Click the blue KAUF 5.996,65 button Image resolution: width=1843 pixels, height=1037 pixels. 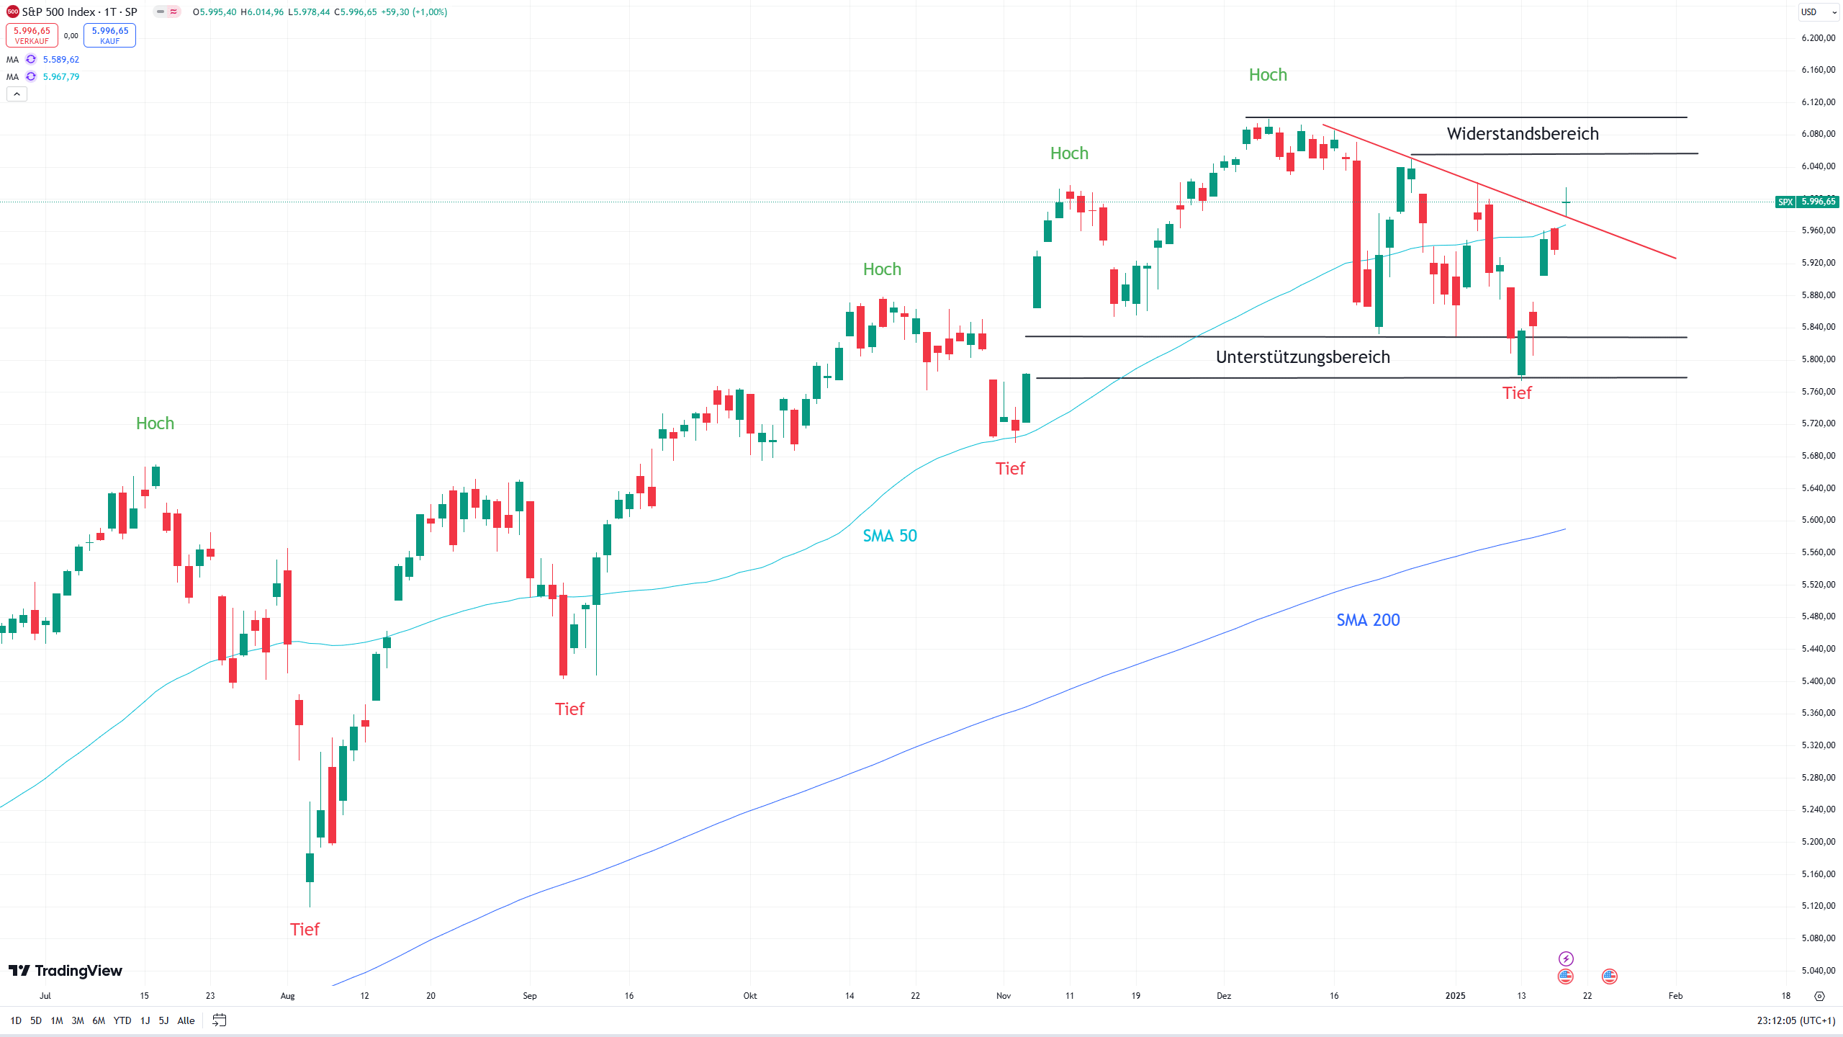pos(109,35)
